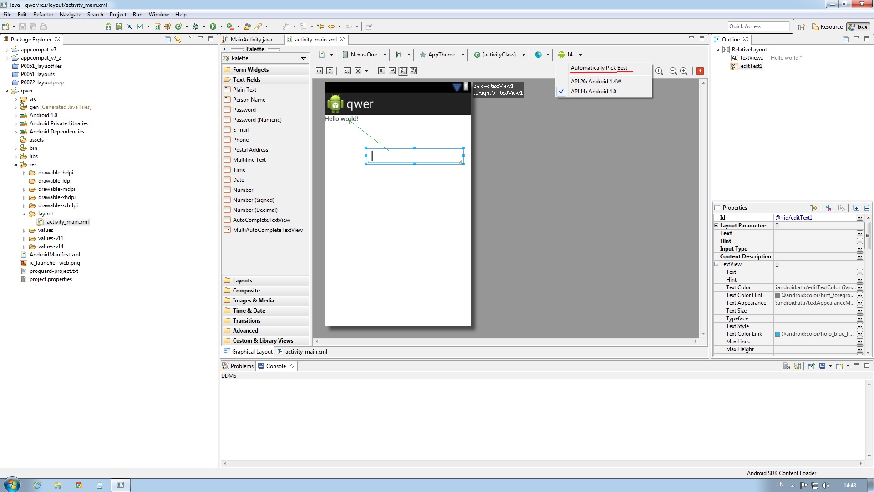The image size is (874, 492).
Task: Open Images & Media palette section
Action: [265, 301]
